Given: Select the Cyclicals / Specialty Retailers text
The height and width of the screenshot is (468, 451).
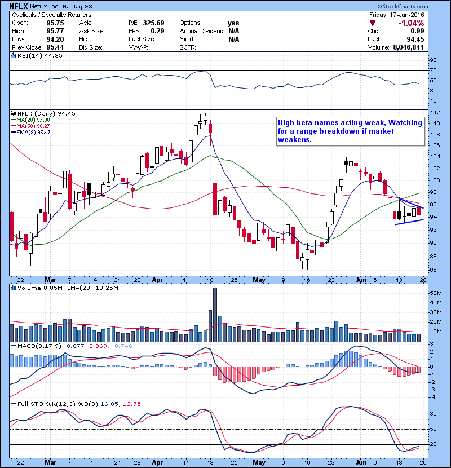Looking at the screenshot, I should click(x=52, y=15).
